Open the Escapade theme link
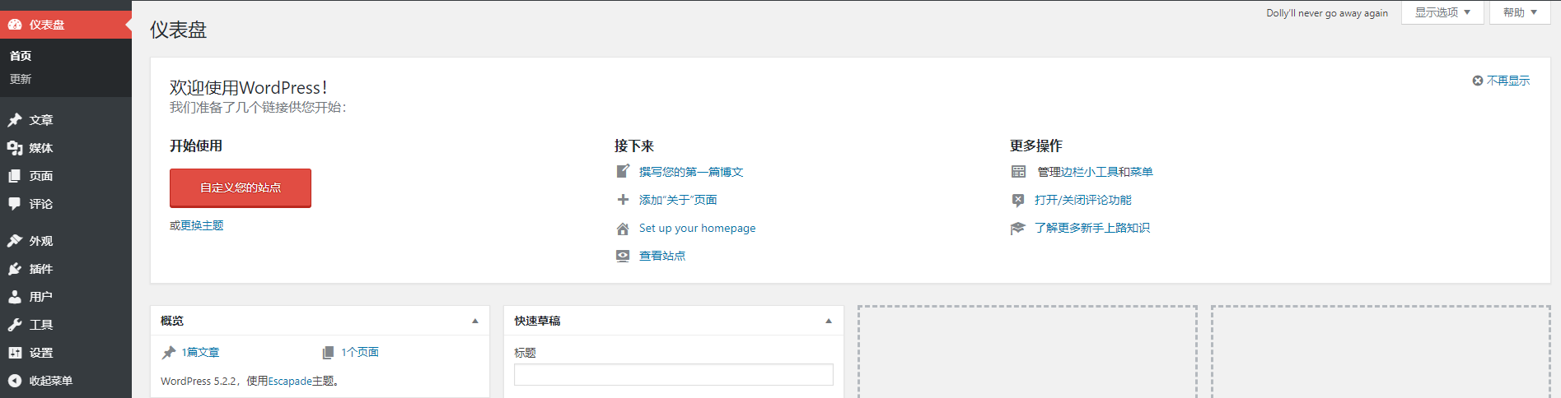1561x398 pixels. [x=290, y=381]
